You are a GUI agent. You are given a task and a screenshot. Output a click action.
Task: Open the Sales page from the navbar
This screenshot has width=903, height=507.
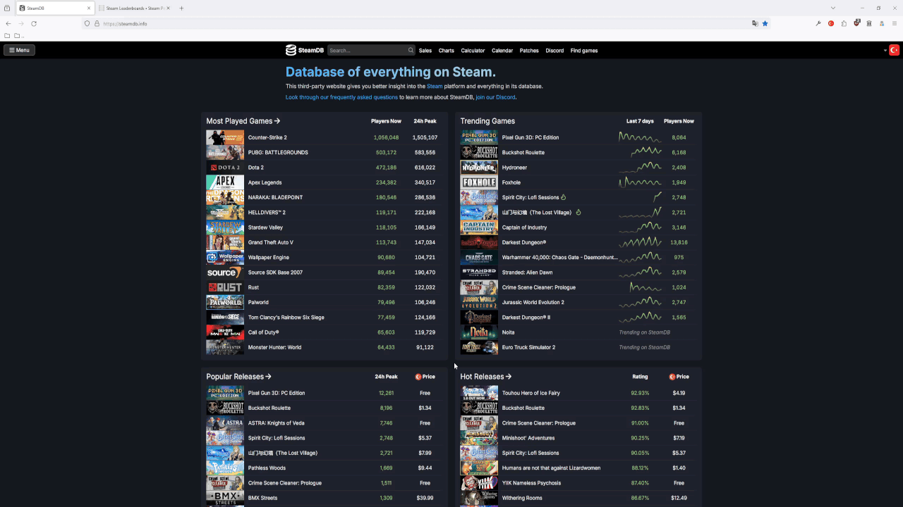(425, 51)
